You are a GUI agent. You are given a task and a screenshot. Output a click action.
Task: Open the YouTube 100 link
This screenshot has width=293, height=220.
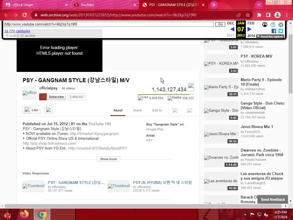[99, 124]
